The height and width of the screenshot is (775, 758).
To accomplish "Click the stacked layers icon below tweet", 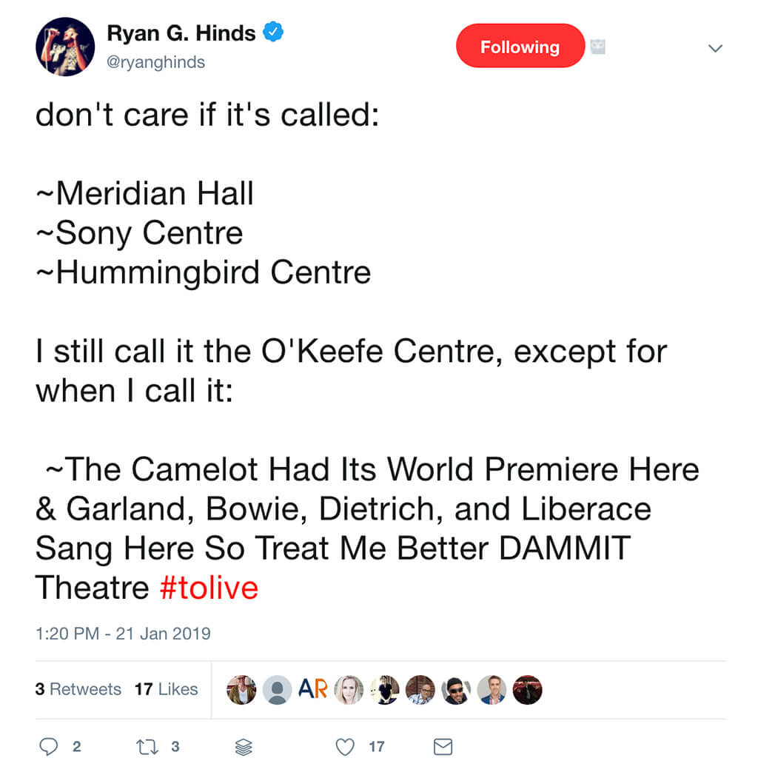I will click(244, 748).
